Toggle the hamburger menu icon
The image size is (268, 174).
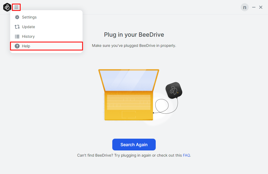[x=16, y=7]
